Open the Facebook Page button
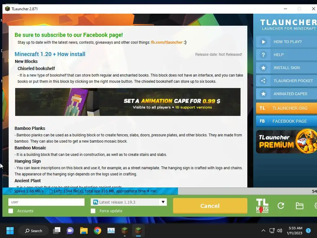 pyautogui.click(x=286, y=121)
